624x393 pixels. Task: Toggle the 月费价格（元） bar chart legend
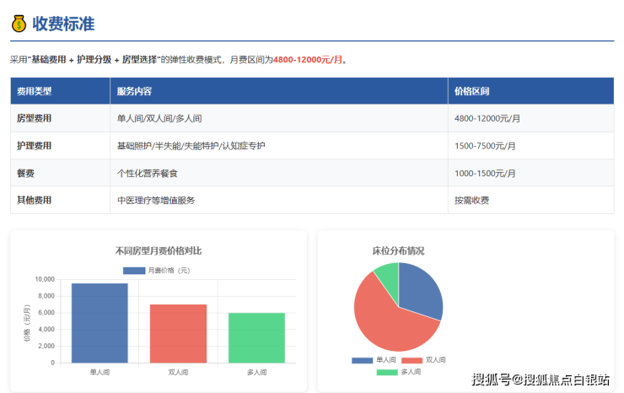(x=158, y=271)
